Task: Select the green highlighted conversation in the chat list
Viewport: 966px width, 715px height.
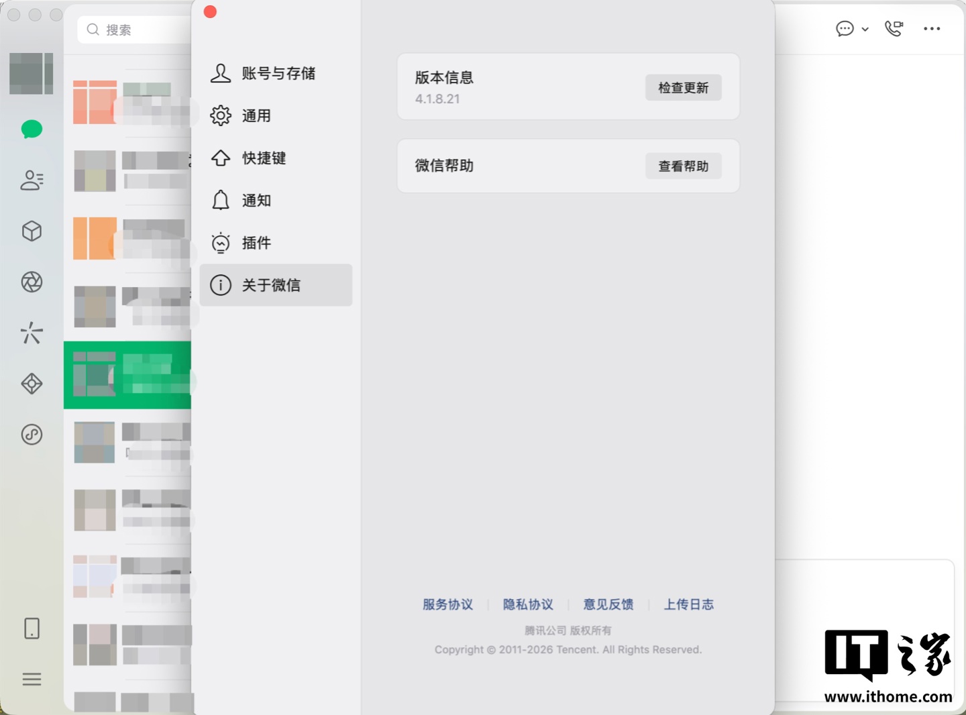Action: coord(127,375)
